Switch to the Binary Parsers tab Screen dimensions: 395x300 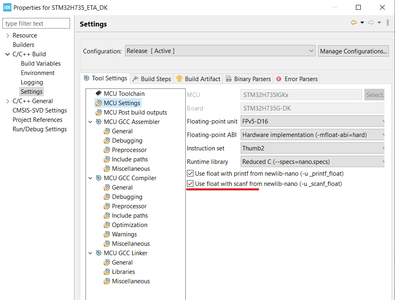point(248,79)
